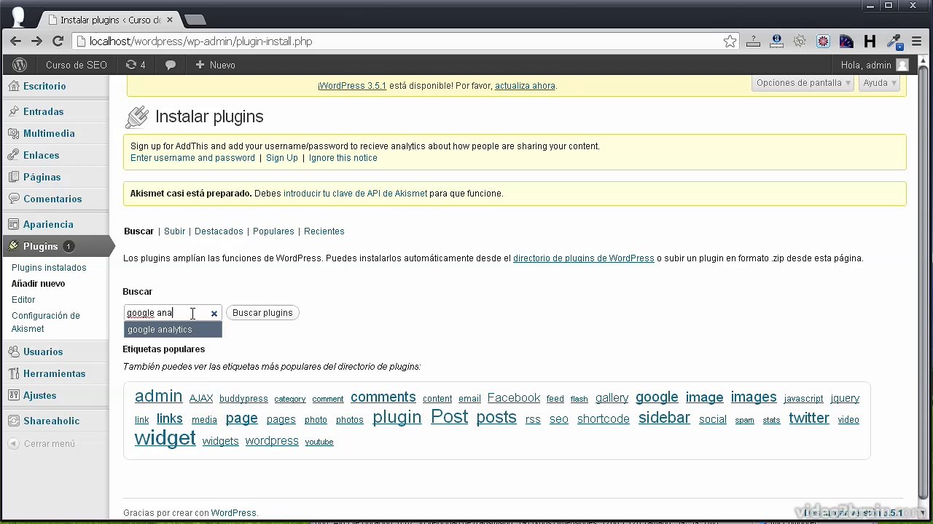Click the Escritorio dashboard icon

tap(13, 86)
